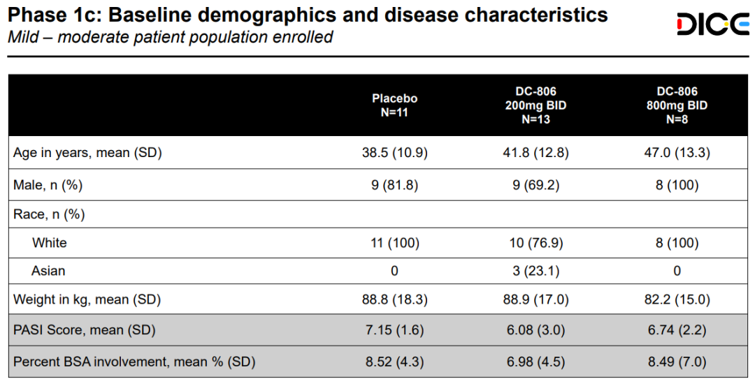
Task: Select the Weight in kg row label
Action: pyautogui.click(x=87, y=299)
